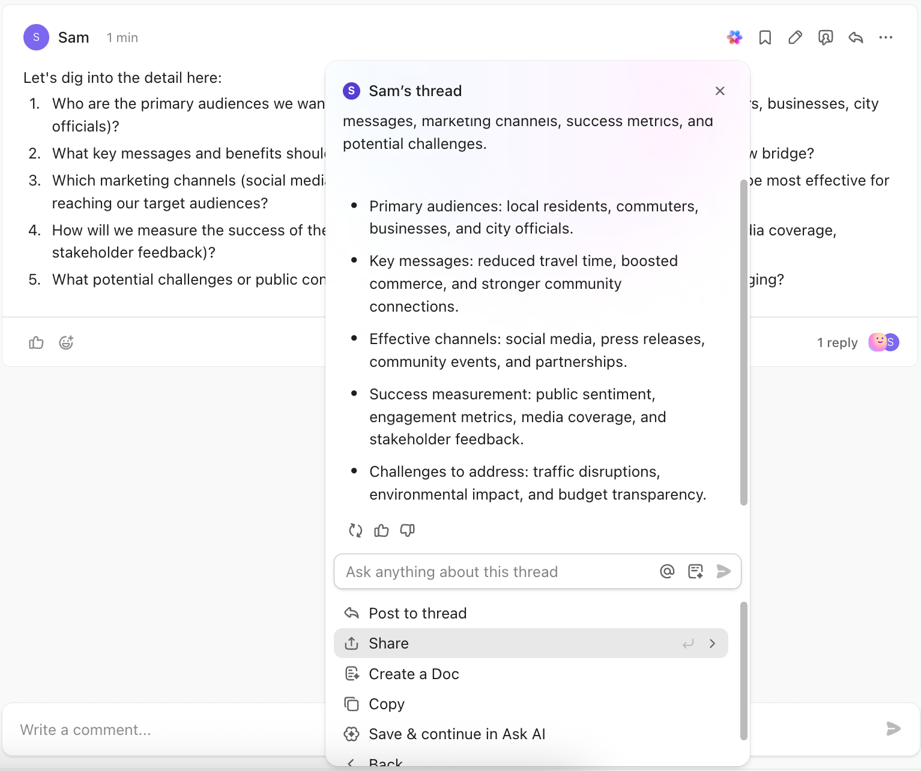This screenshot has height=771, width=921.
Task: Close Sam's thread panel
Action: pos(720,91)
